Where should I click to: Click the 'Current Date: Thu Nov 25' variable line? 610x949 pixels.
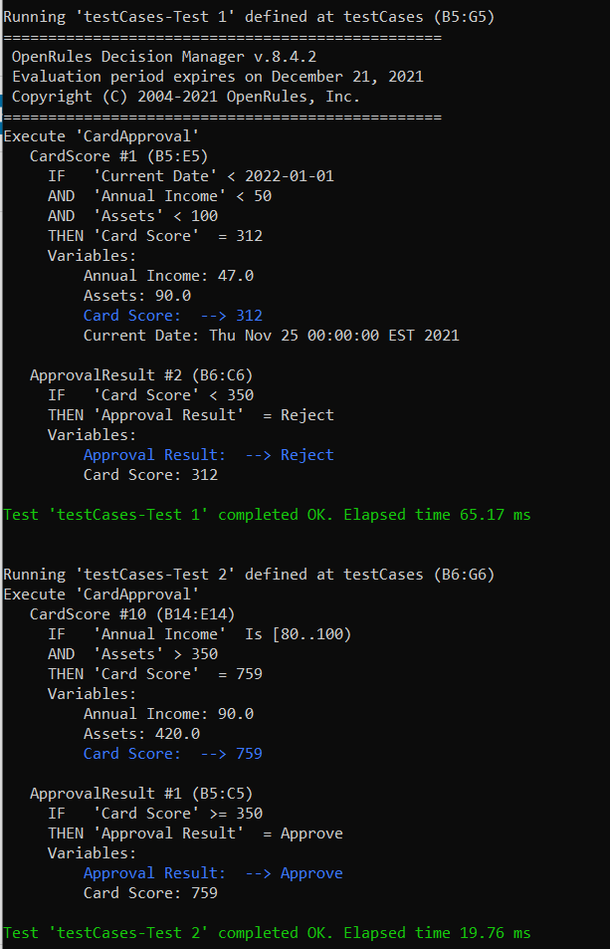tap(271, 336)
